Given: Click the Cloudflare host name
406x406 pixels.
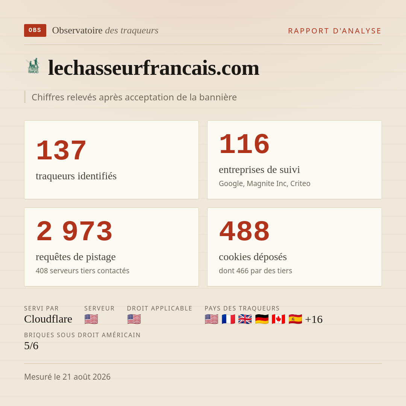Looking at the screenshot, I should 48,319.
